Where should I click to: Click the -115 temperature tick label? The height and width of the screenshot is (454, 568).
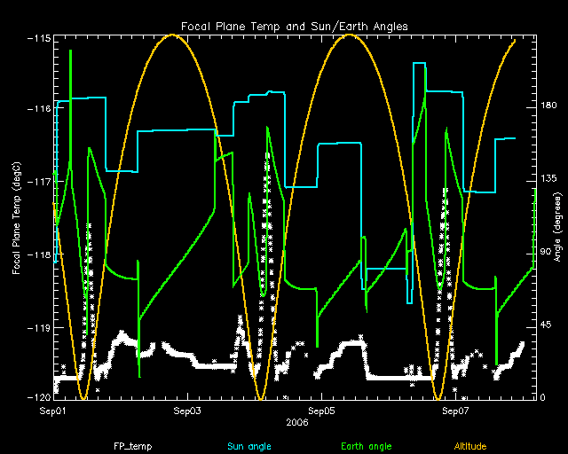(37, 40)
